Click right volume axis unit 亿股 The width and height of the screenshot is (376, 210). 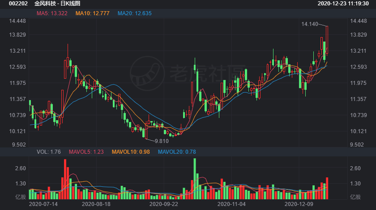(355, 197)
